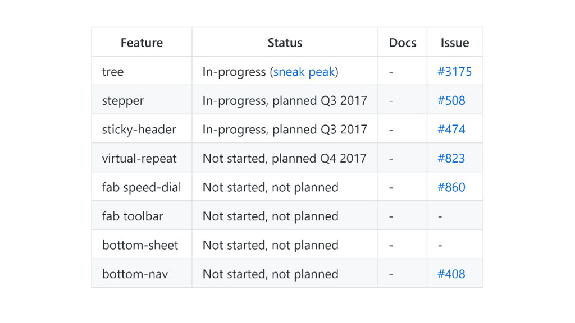The width and height of the screenshot is (575, 323).
Task: Select the bottom-sheet feature cell
Action: pos(140,246)
